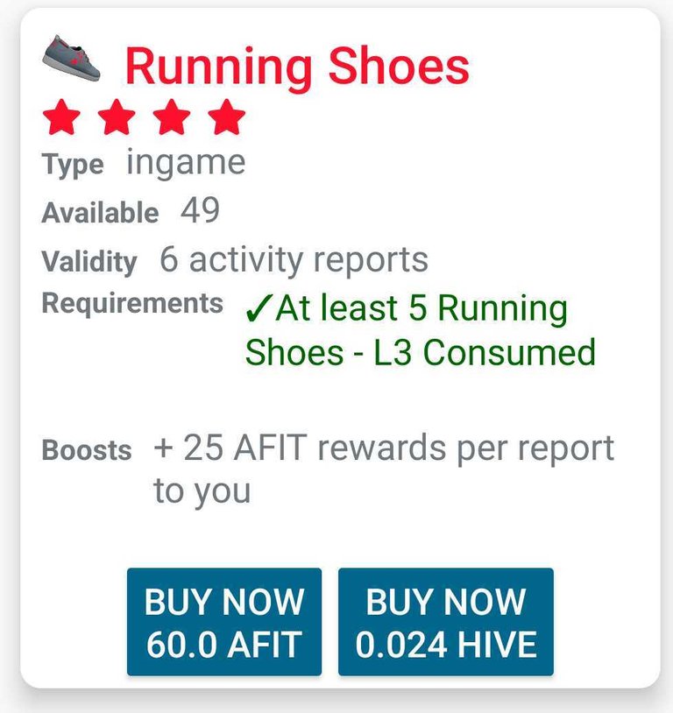Click the second red star rating

tap(117, 116)
